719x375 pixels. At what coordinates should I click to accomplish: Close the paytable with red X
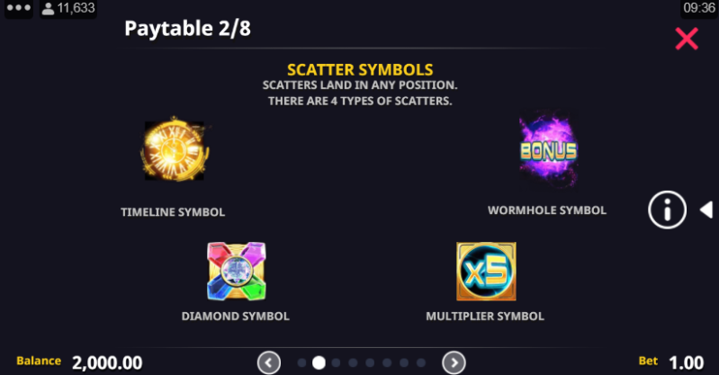tap(687, 39)
